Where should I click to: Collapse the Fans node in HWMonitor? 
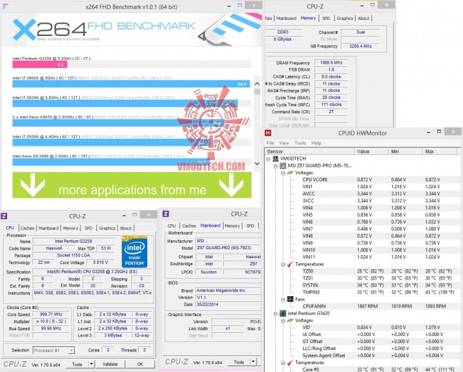[x=283, y=300]
